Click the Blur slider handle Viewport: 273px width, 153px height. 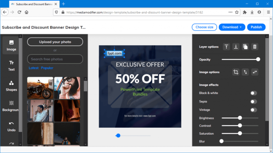click(x=222, y=141)
